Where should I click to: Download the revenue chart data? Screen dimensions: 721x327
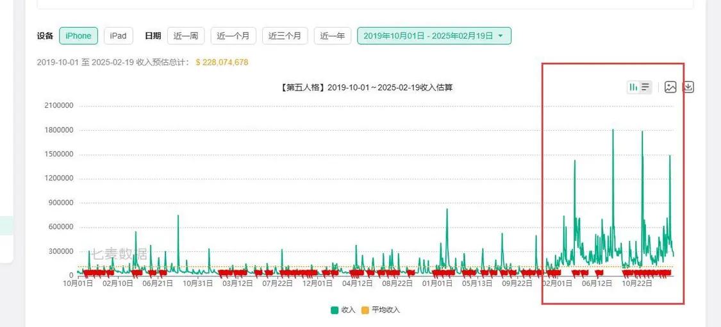click(688, 87)
